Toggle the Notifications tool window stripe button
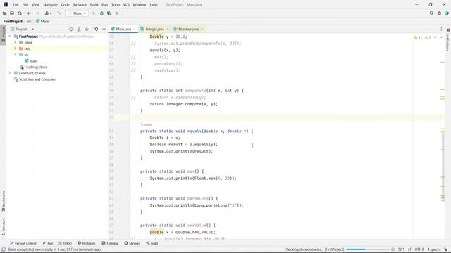This screenshot has height=253, width=451. tap(448, 39)
